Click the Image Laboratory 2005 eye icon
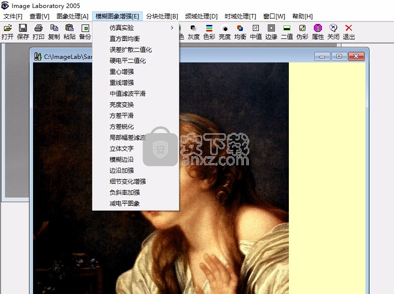394x294 pixels. [5, 5]
